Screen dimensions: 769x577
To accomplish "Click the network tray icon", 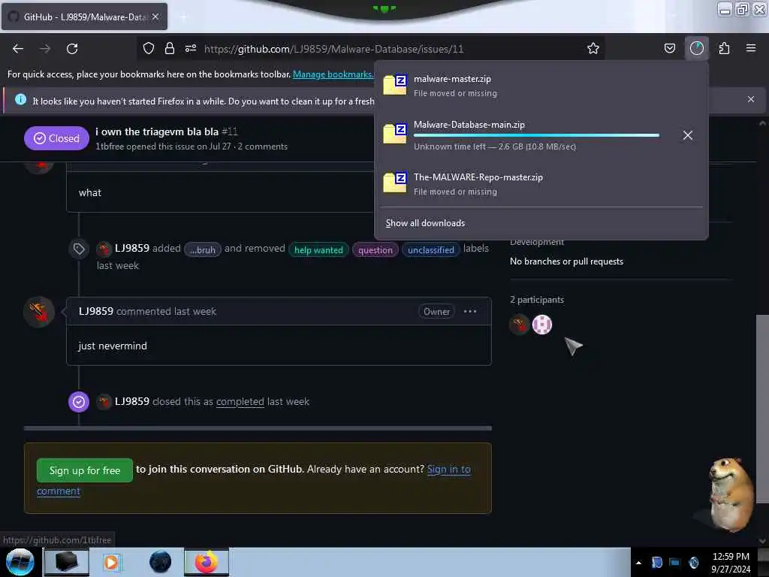I will point(675,562).
